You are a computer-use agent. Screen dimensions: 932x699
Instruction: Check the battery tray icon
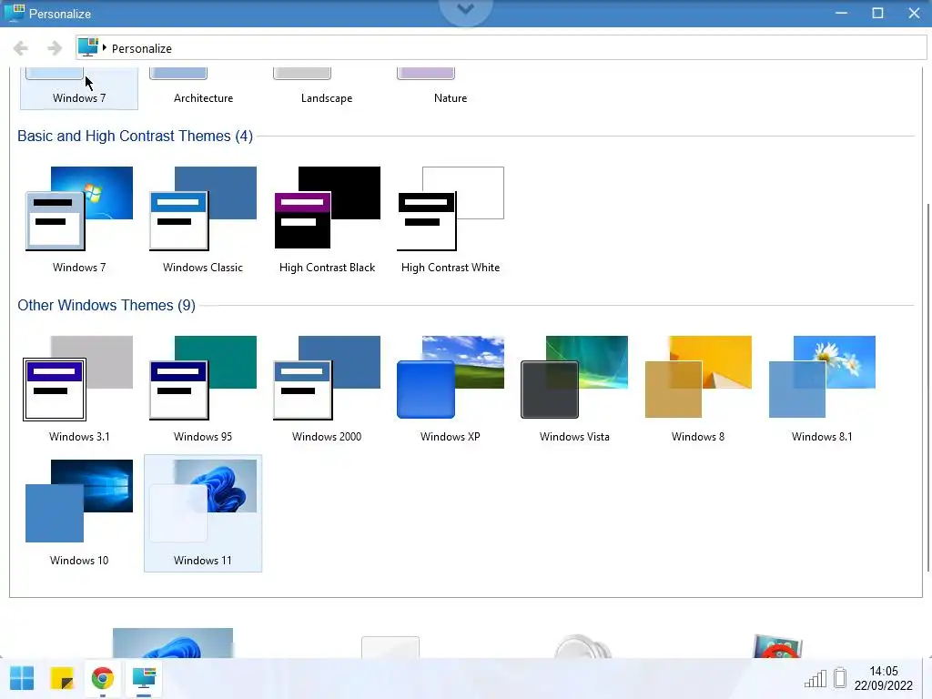(x=840, y=677)
